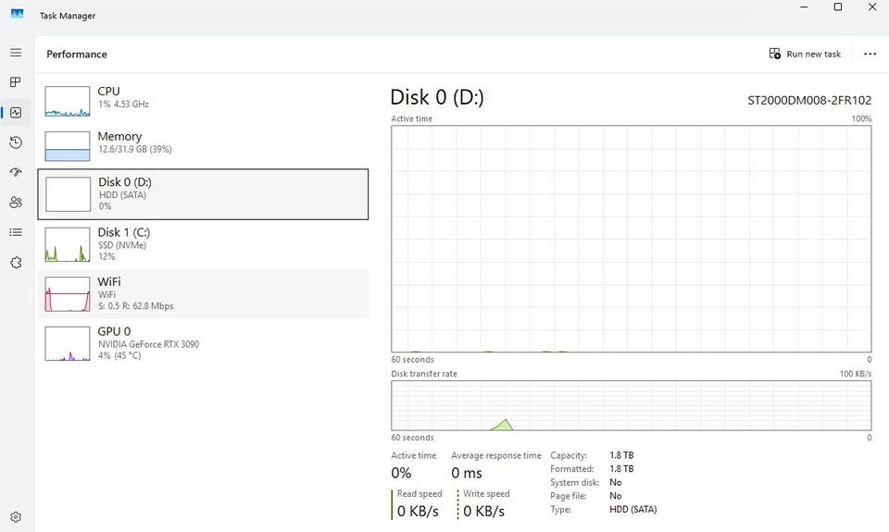Select the WiFi performance entry
Screen dimensions: 889x532
pyautogui.click(x=203, y=293)
